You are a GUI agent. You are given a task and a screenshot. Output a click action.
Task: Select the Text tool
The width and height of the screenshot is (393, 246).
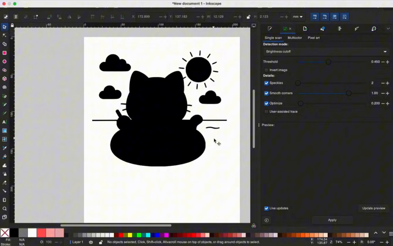(4, 122)
